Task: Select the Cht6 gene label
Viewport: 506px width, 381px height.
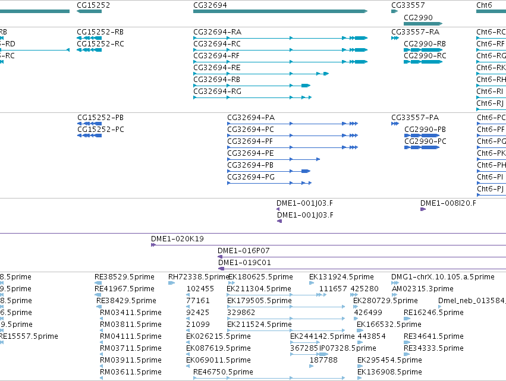Action: [x=484, y=5]
